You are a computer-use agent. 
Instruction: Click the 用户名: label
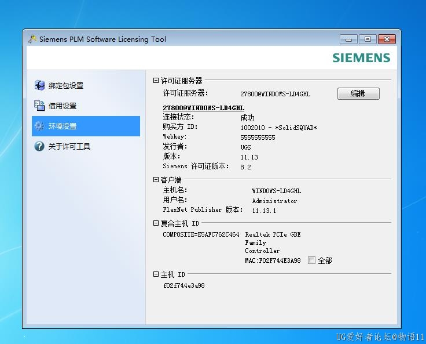(175, 200)
